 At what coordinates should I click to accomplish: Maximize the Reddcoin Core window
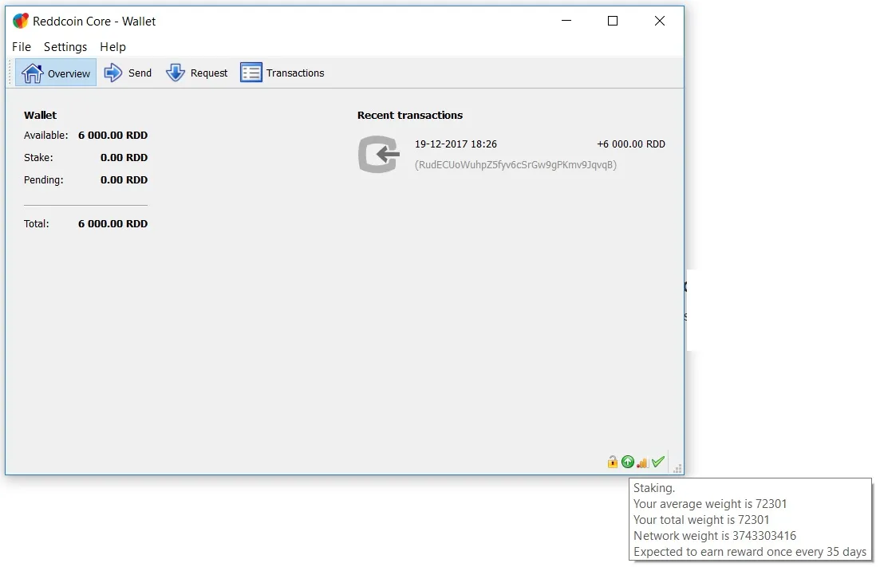pos(613,21)
